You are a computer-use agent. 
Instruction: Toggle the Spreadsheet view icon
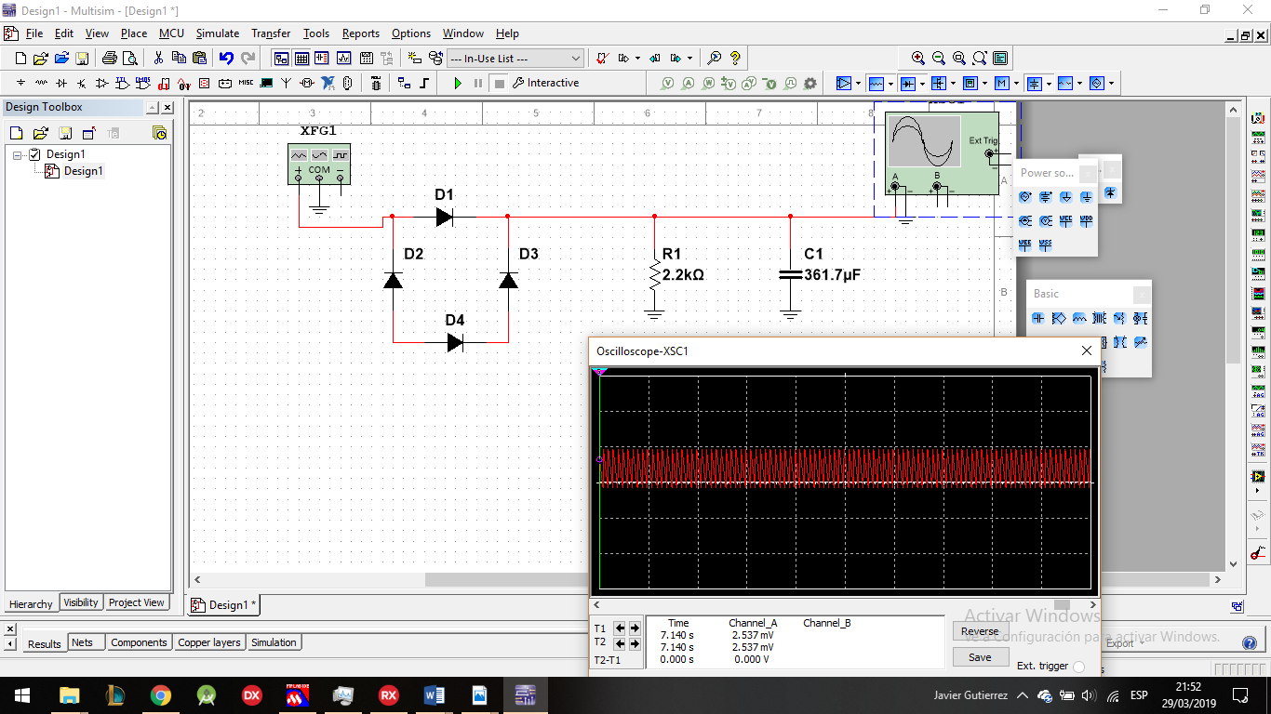tap(302, 58)
